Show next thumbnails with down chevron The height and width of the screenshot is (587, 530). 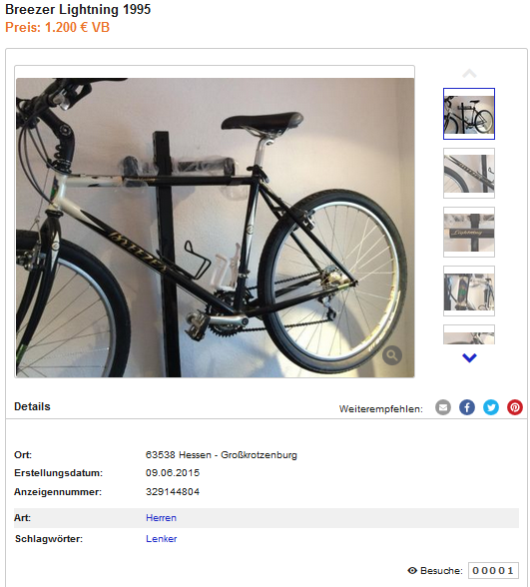tap(469, 357)
